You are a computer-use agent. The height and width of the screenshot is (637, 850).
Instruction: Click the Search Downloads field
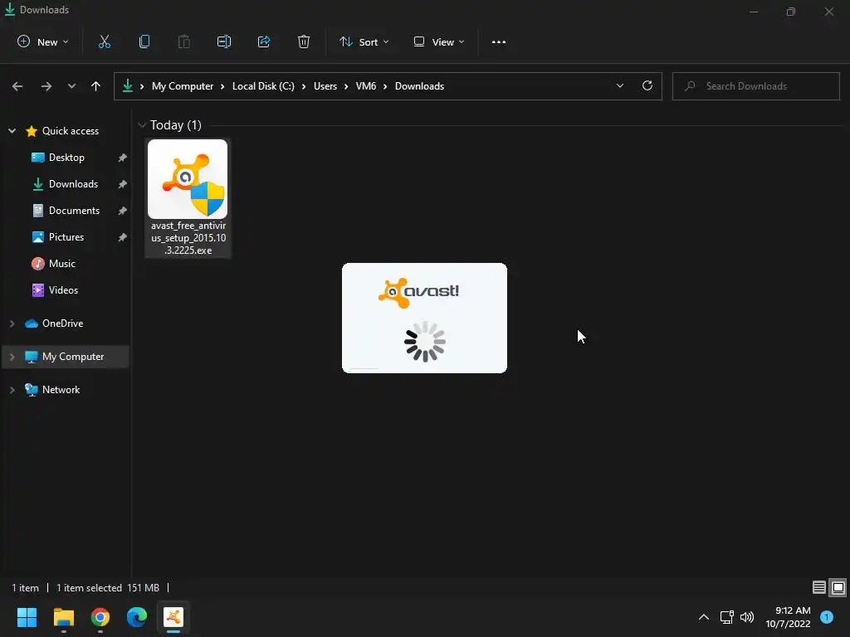755,86
